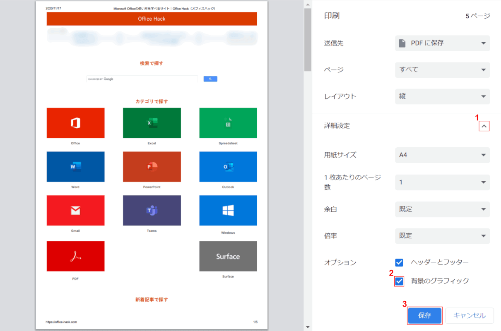
Task: Click the Office Hack orange banner
Action: [x=152, y=19]
